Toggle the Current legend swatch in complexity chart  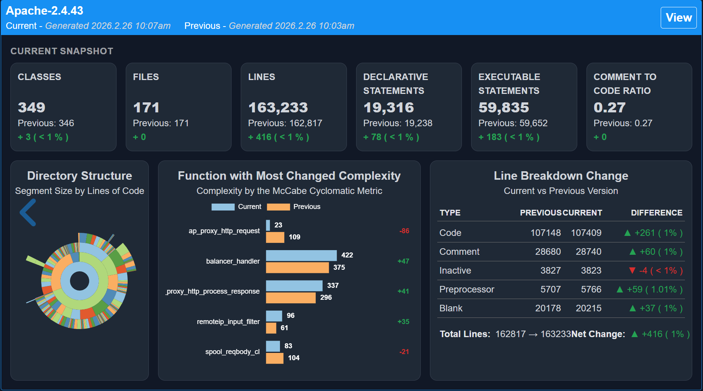click(x=223, y=207)
